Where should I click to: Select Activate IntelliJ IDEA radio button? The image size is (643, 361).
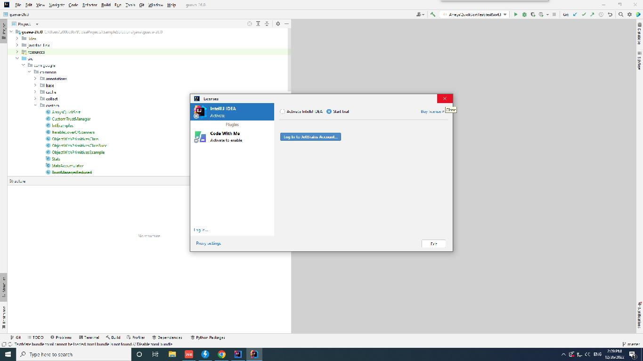point(282,112)
